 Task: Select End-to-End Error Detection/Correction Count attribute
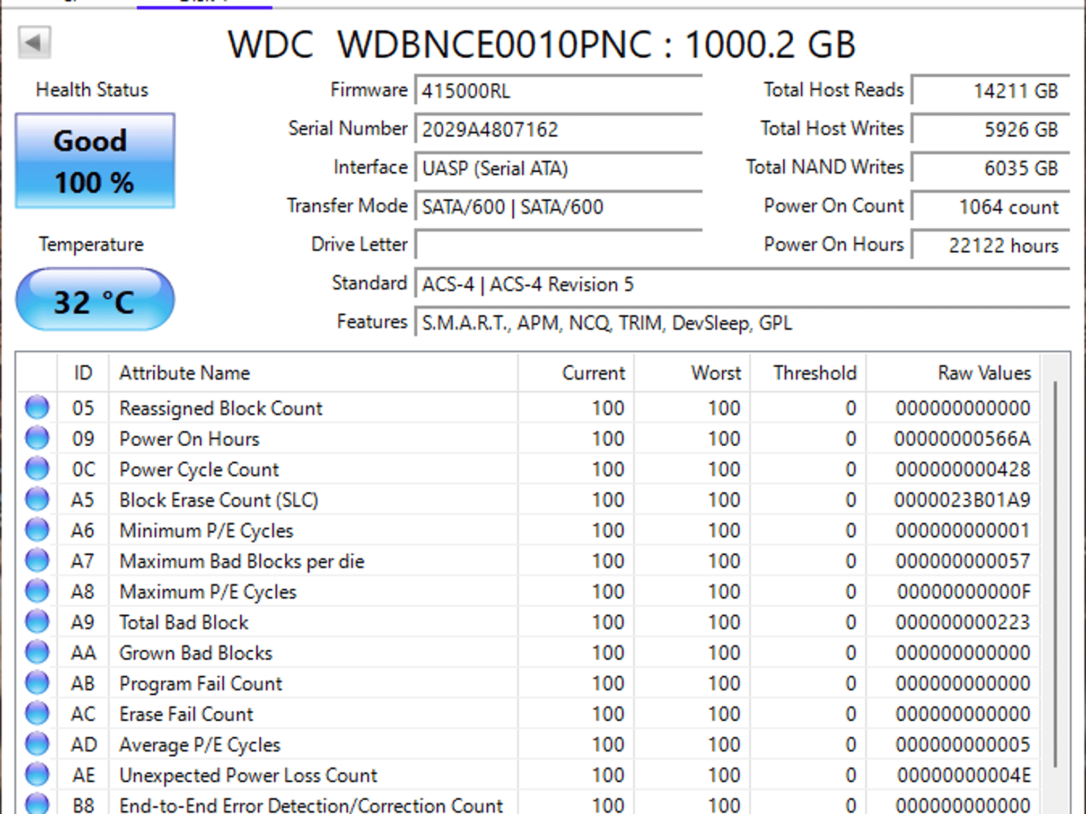(311, 805)
